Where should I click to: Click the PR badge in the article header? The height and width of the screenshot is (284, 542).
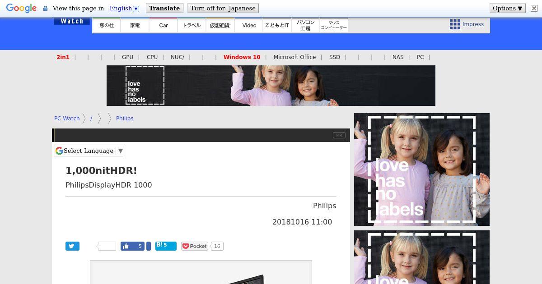(339, 135)
